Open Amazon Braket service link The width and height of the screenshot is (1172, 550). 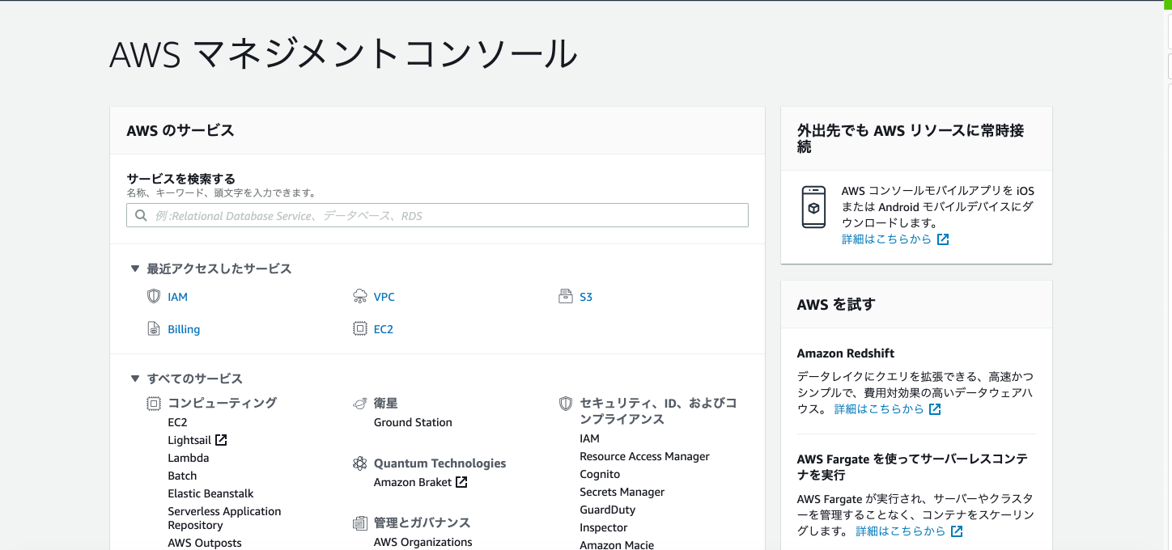(413, 482)
